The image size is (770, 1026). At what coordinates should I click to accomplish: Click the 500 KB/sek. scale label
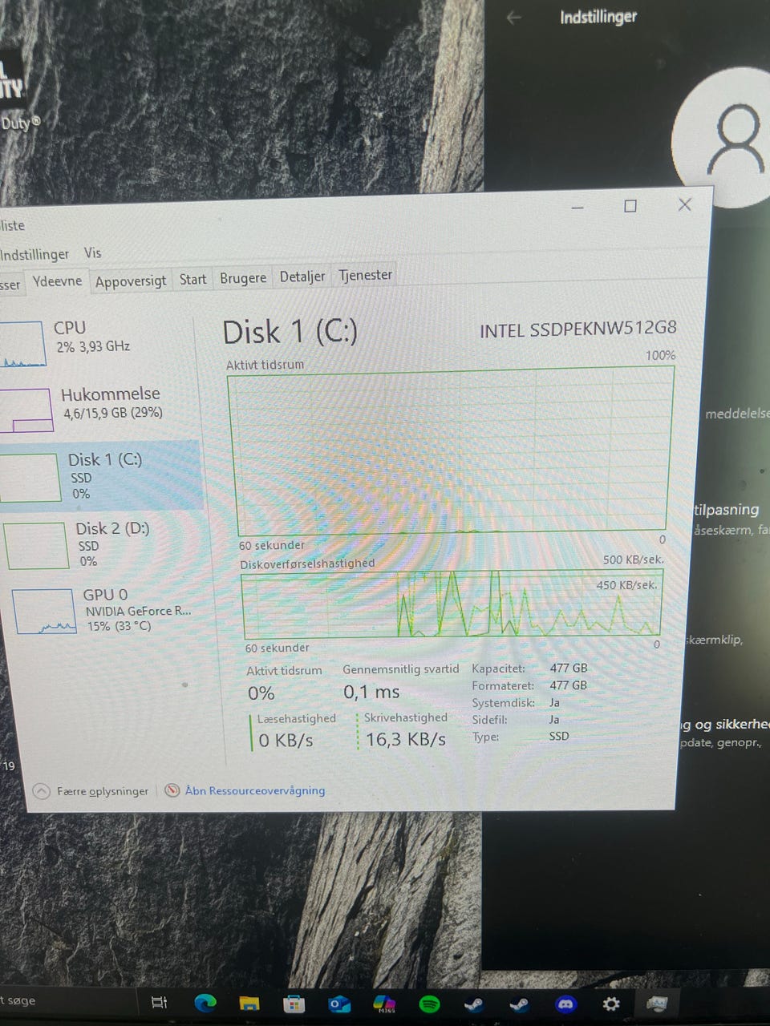click(x=634, y=559)
